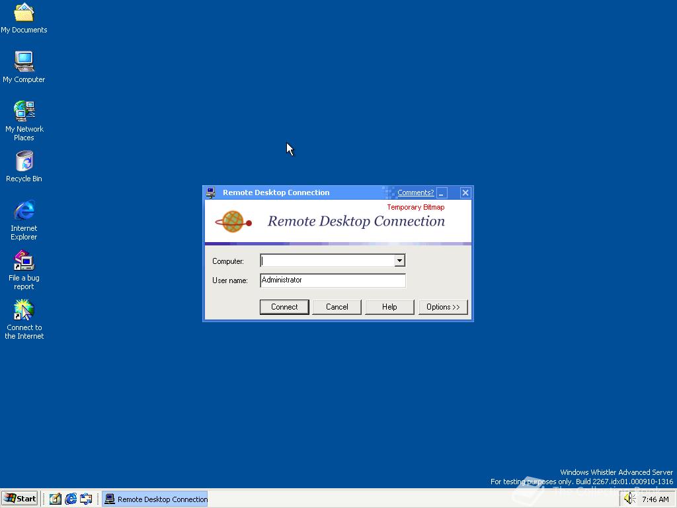This screenshot has height=508, width=677.
Task: Open the Comments? link in title bar
Action: click(415, 192)
